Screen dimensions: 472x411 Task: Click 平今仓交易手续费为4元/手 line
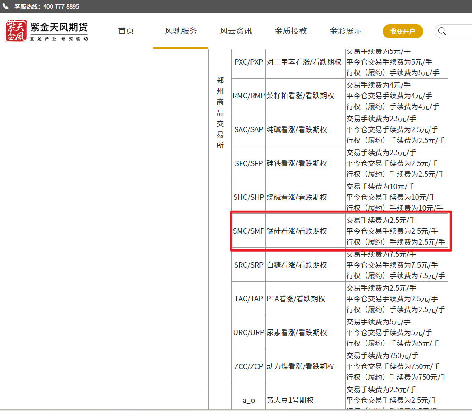tap(389, 96)
